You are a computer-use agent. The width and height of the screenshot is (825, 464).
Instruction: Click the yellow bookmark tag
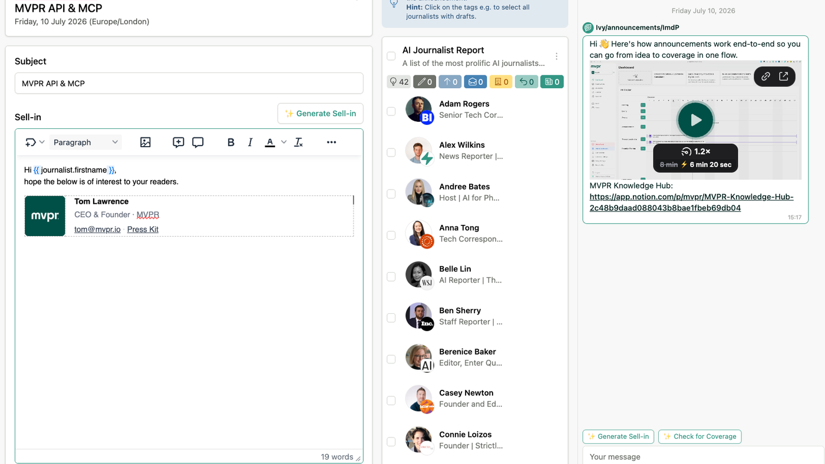point(501,82)
